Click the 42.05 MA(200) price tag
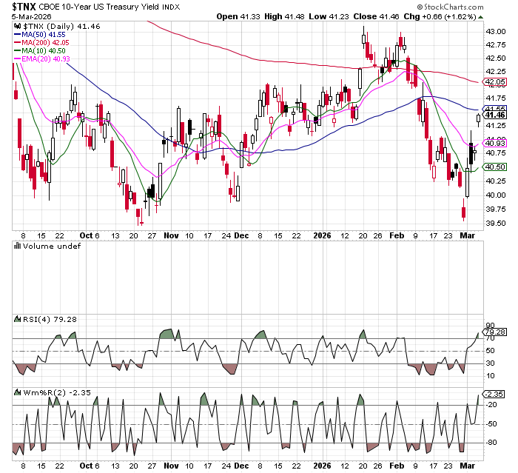Image resolution: width=518 pixels, height=473 pixels. pyautogui.click(x=494, y=81)
